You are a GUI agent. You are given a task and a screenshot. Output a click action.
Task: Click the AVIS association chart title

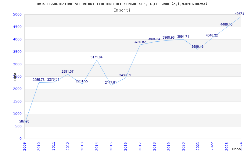point(122,4)
